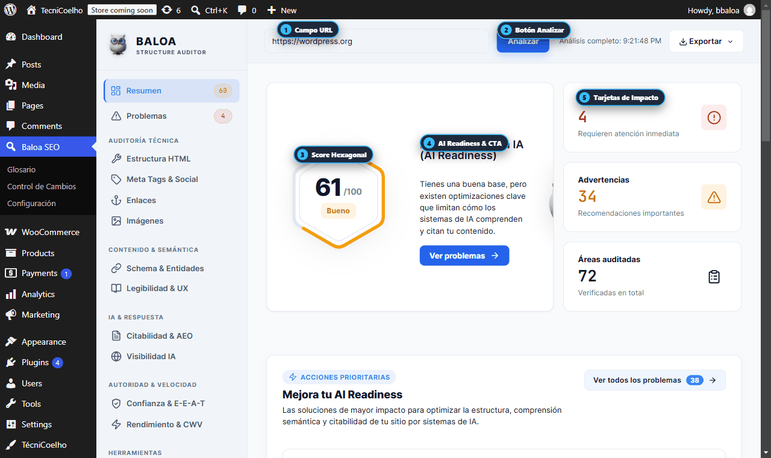Open the WordPress logo menu
771x458 pixels.
[10, 10]
